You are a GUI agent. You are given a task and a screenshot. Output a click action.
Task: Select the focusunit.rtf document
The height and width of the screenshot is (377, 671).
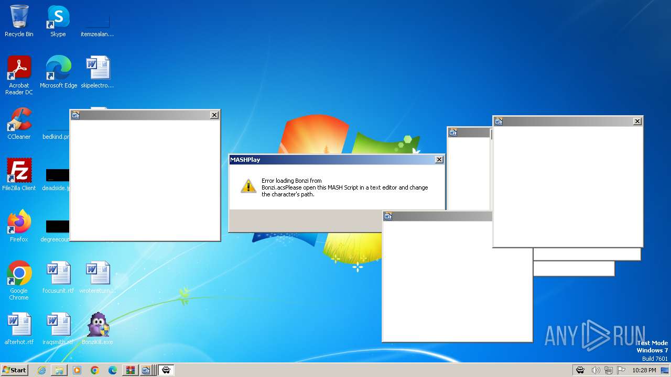click(58, 277)
